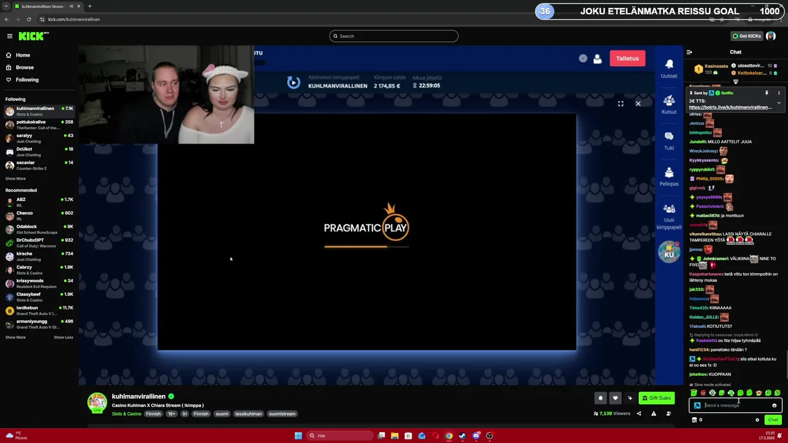Go to Home in sidebar

point(23,55)
